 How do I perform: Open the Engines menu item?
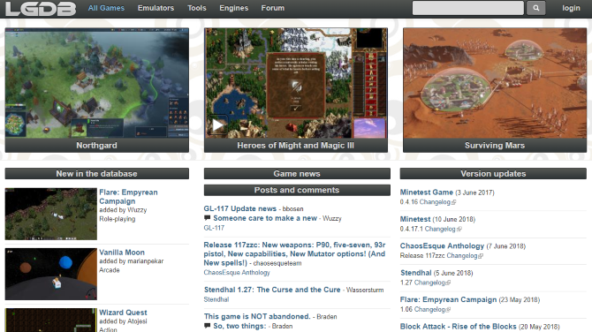233,8
